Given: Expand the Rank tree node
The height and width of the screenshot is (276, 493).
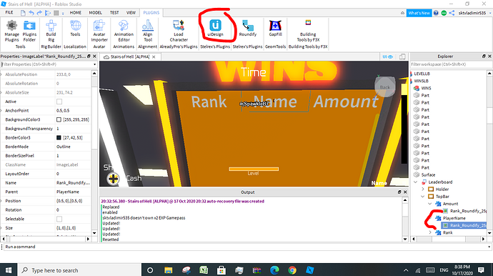Looking at the screenshot, I should (430, 232).
